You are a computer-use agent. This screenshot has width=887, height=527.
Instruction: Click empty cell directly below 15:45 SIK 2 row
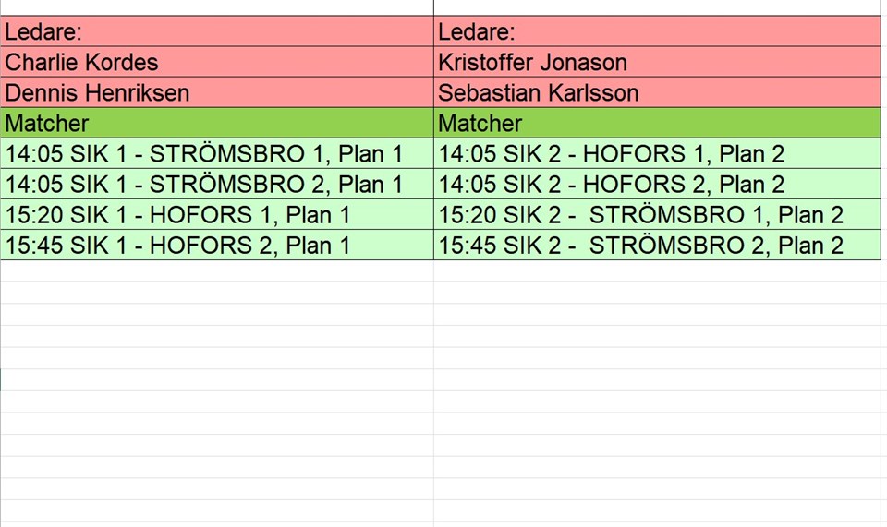tap(657, 271)
